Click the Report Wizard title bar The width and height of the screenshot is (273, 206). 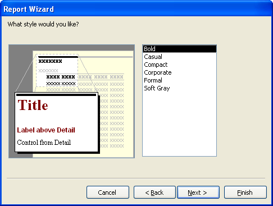click(x=136, y=9)
